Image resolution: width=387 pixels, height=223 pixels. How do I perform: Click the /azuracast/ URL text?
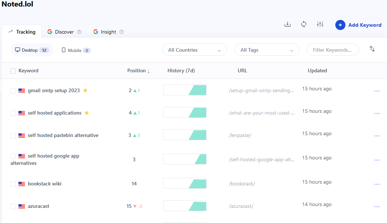[241, 206]
